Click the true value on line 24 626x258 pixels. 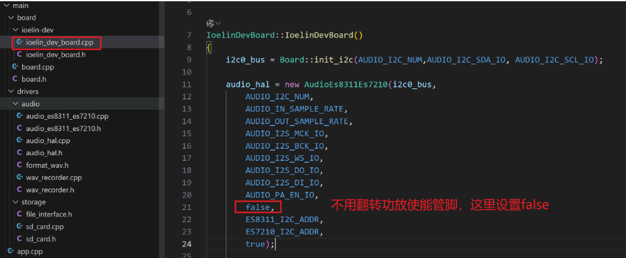(255, 244)
